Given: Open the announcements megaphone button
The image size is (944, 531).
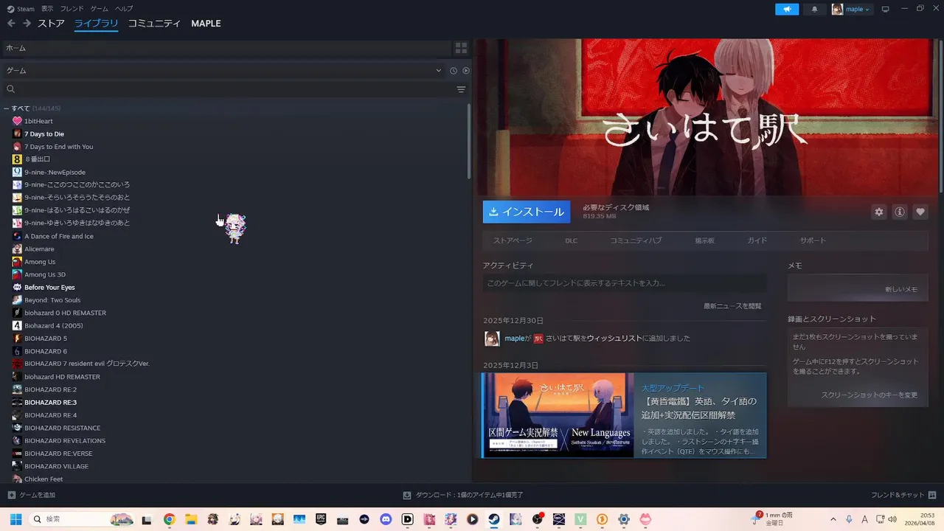Looking at the screenshot, I should click(x=787, y=9).
